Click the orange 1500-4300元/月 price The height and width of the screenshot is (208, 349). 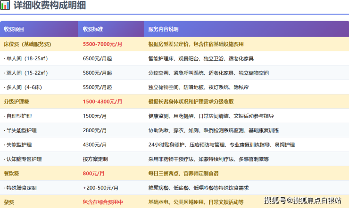[102, 102]
